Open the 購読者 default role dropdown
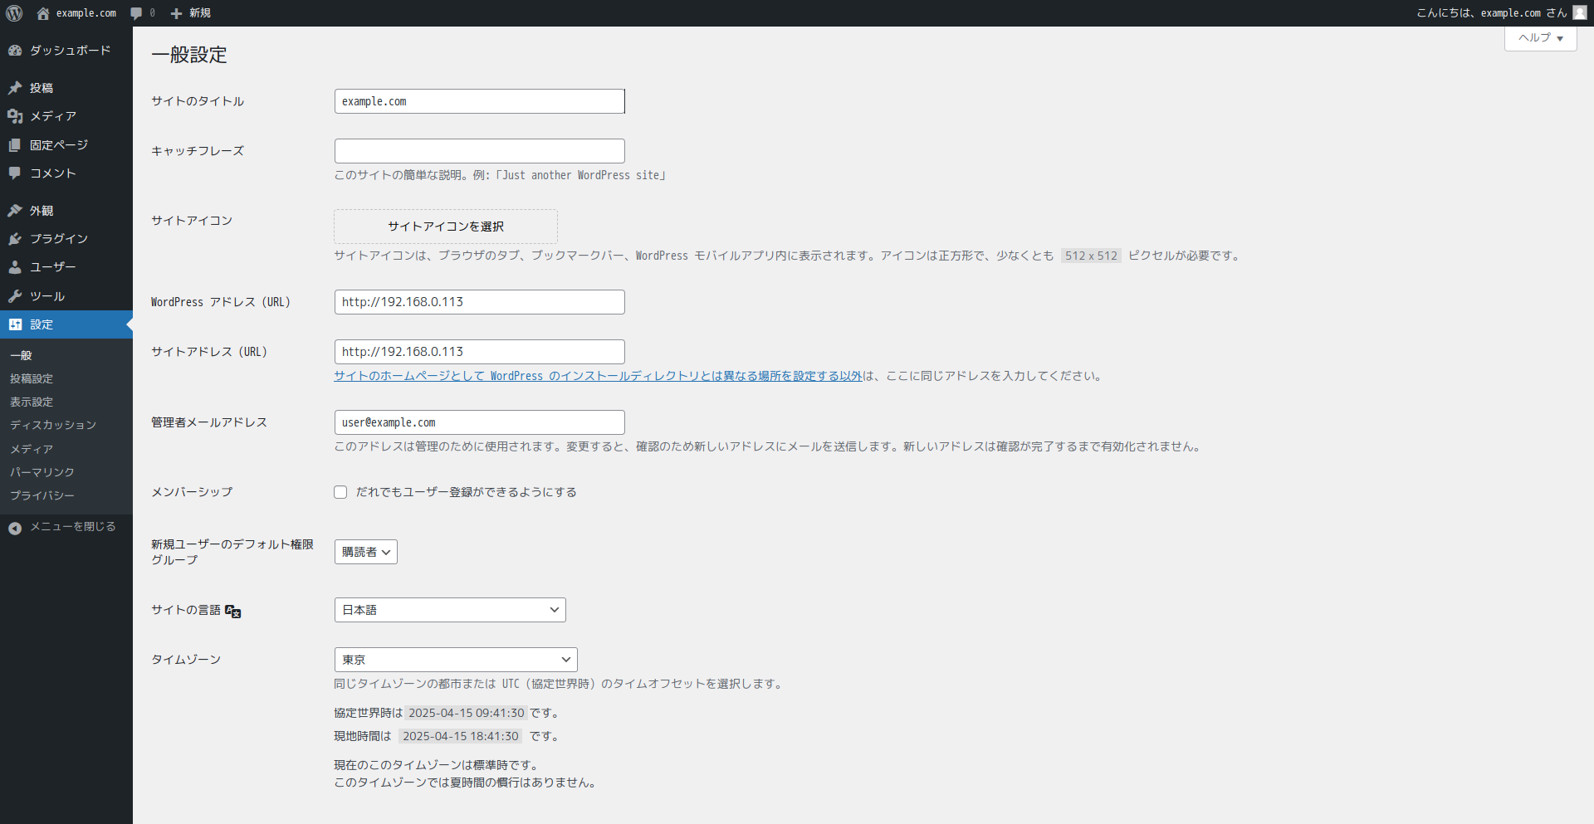 (365, 552)
